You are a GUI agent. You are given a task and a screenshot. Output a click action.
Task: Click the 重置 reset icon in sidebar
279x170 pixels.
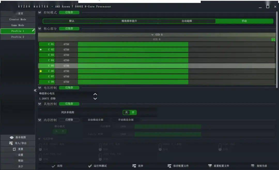tap(14, 149)
